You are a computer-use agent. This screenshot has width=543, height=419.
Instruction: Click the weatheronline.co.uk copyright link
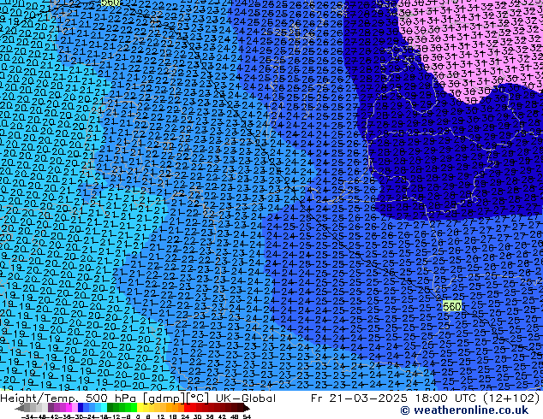464,410
